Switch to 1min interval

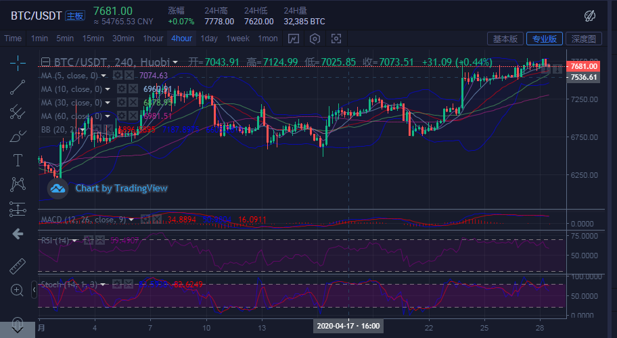[x=39, y=39]
